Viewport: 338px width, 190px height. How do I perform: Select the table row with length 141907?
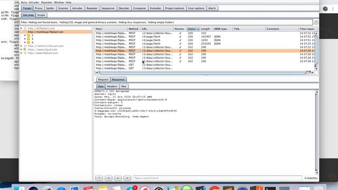(x=205, y=36)
